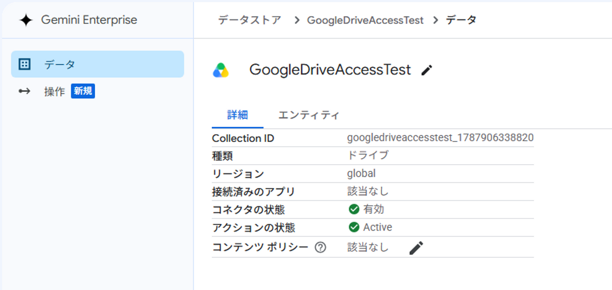Open 操作 in the sidebar

[54, 91]
